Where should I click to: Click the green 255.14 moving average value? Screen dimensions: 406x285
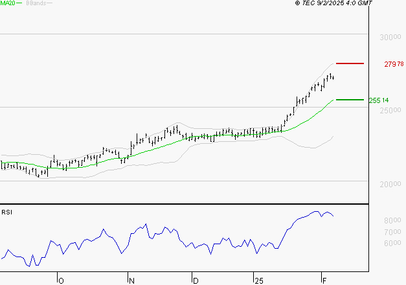click(x=379, y=100)
